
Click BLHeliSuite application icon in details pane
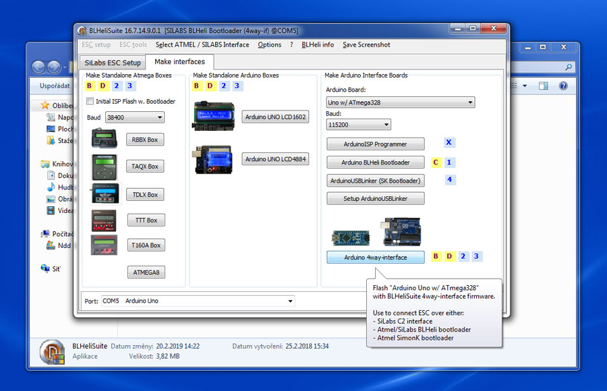tap(52, 353)
